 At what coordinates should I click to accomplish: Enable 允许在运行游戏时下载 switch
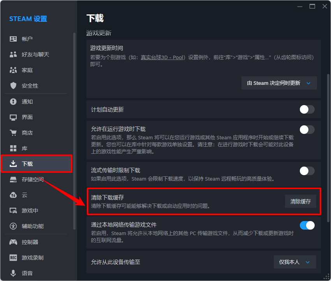click(307, 130)
